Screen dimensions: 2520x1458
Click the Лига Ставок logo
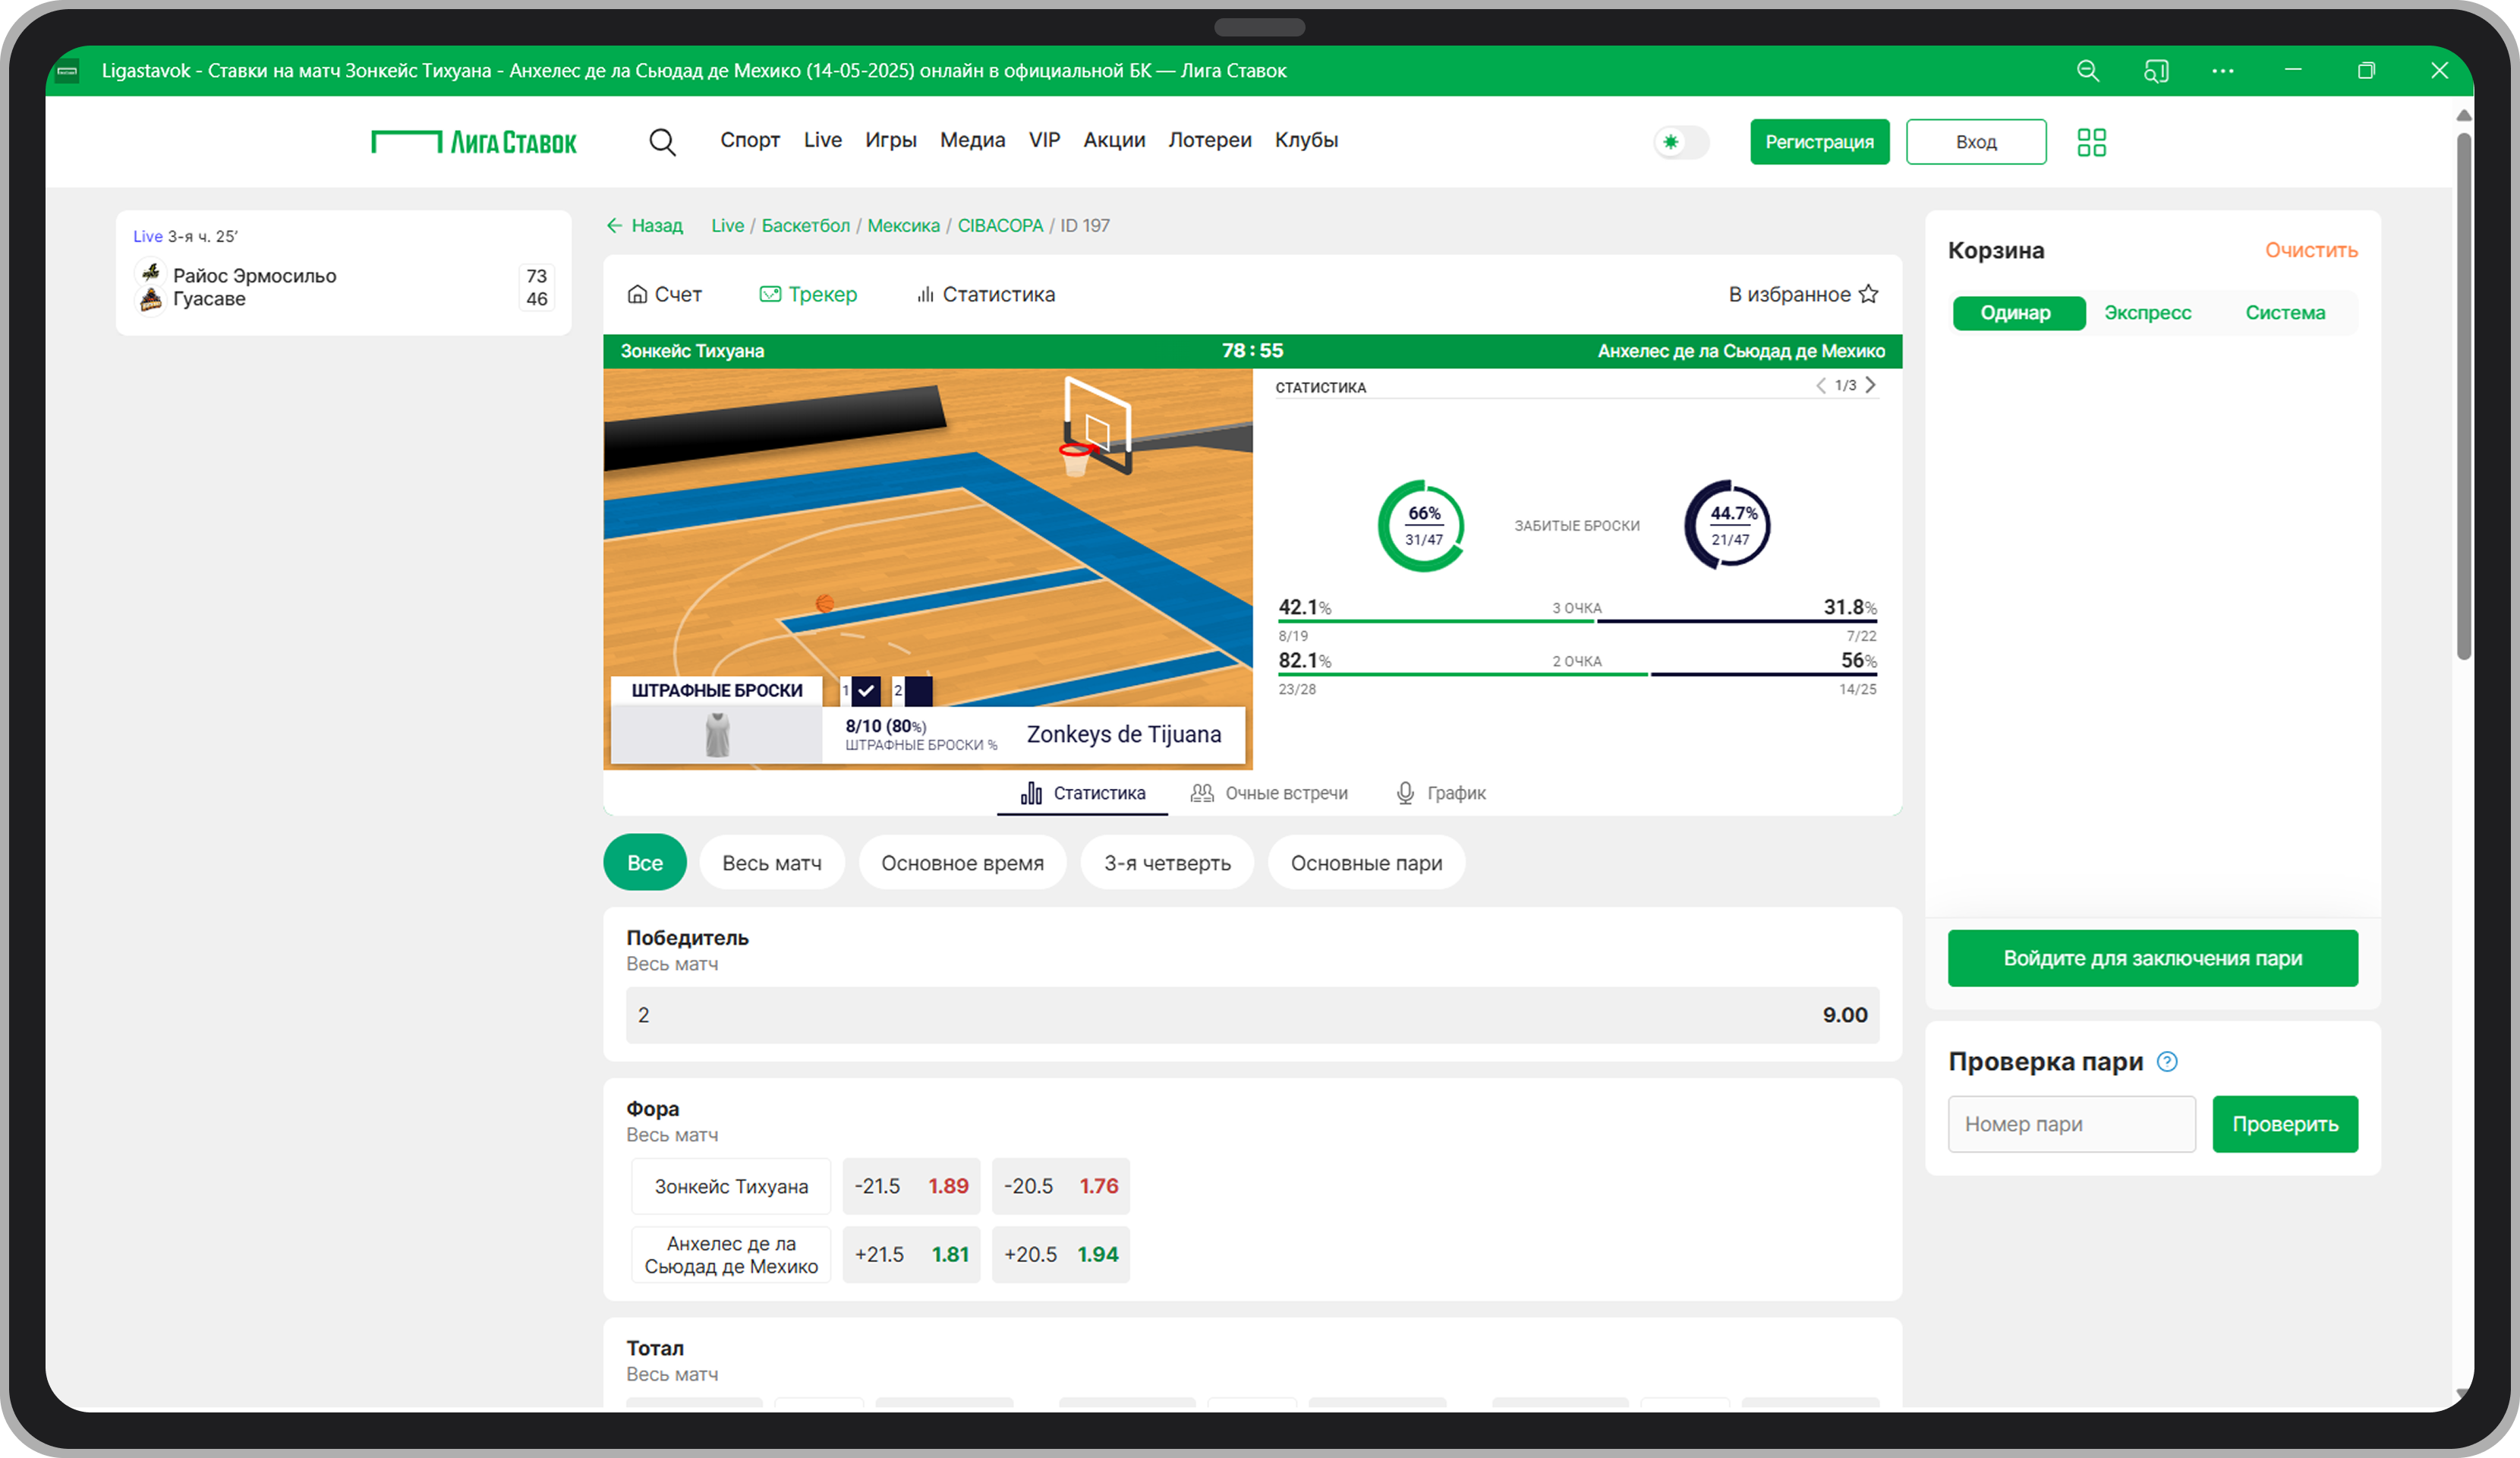pos(474,142)
